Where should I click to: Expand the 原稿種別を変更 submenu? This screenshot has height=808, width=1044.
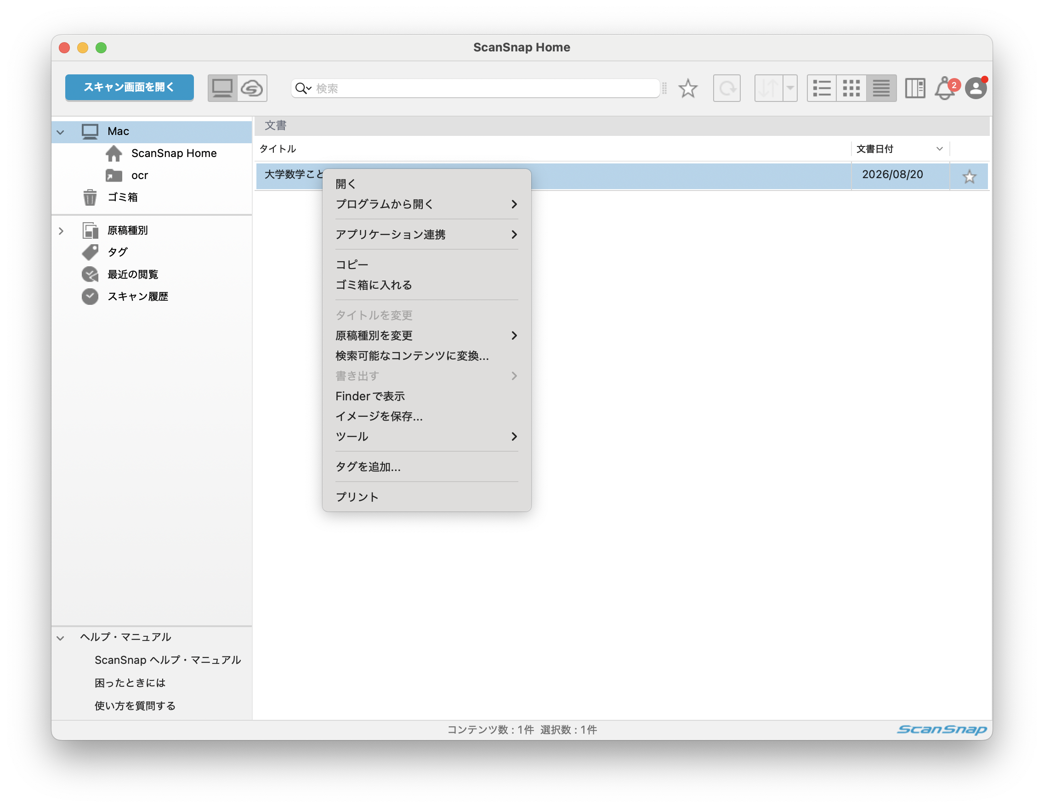(514, 336)
